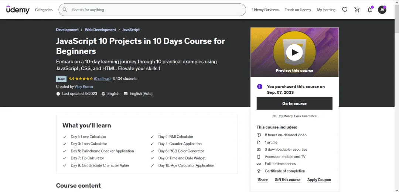Click the Last updated 8/2023 text
This screenshot has width=399, height=192.
coord(80,93)
